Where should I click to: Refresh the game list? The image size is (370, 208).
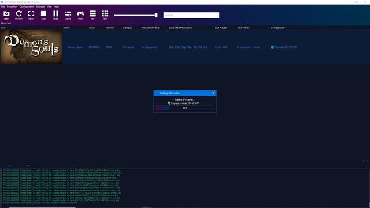click(x=18, y=15)
